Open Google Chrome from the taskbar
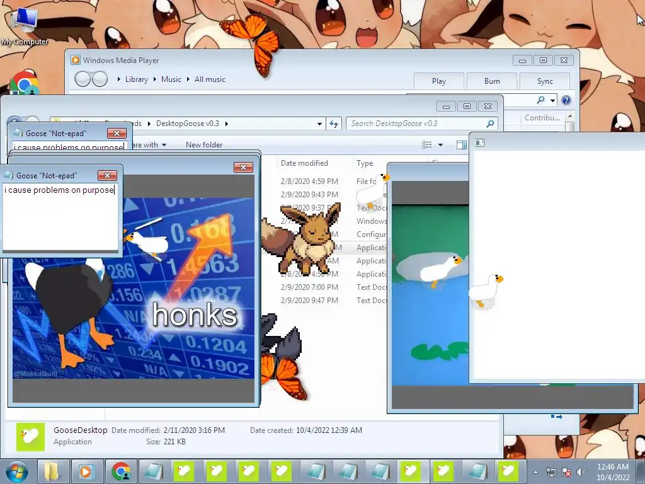Screen dimensions: 645x484 tap(120, 471)
